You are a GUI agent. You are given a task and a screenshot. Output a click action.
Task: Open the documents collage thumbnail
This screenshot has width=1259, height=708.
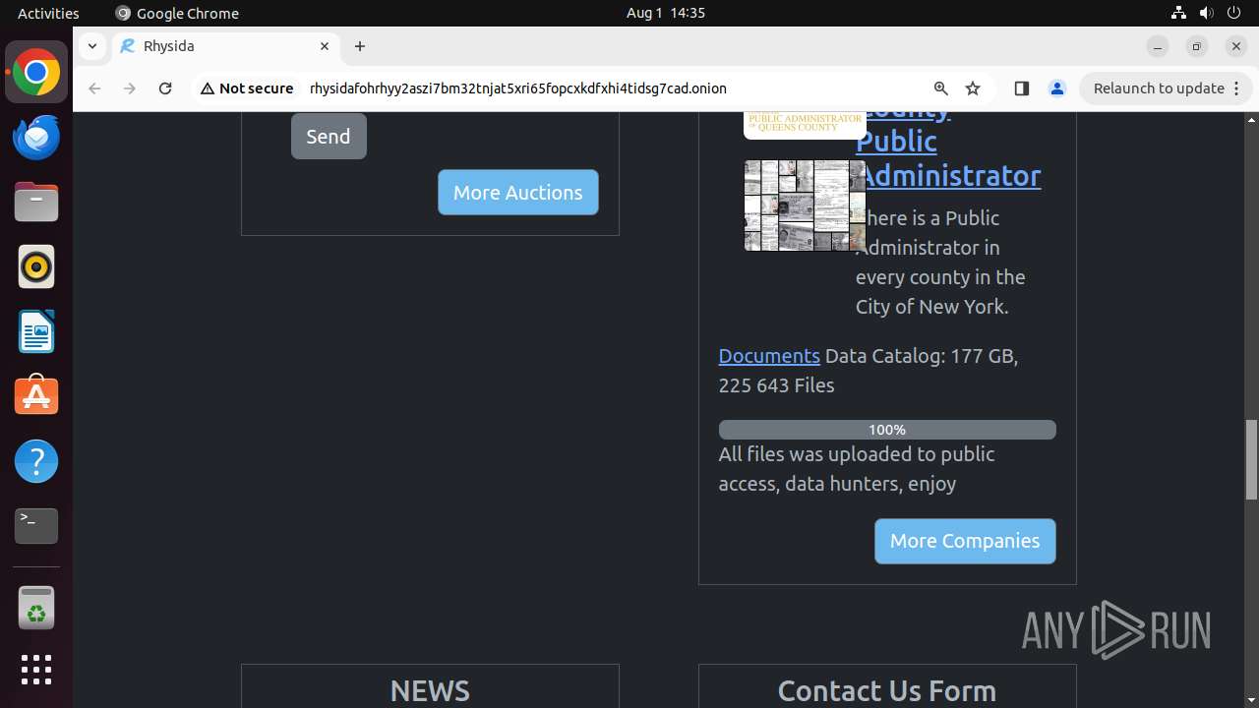pos(805,206)
